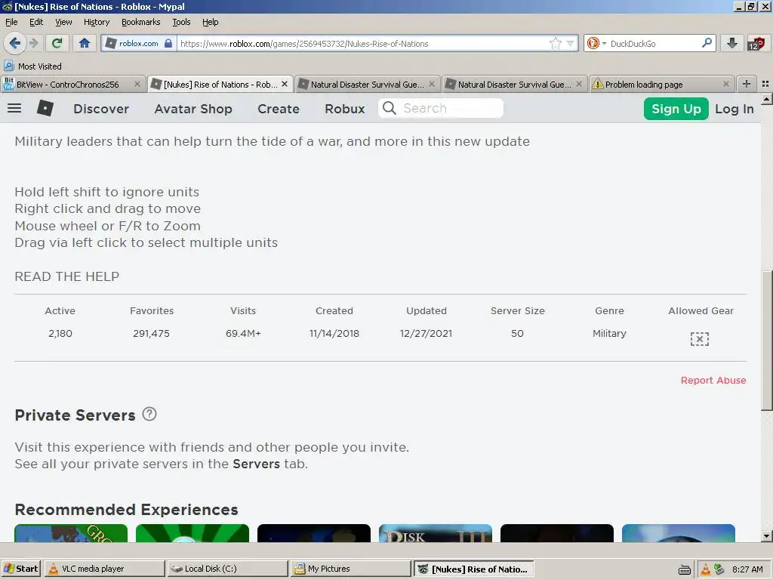The height and width of the screenshot is (580, 773).
Task: Open the Bookmarks menu
Action: (x=140, y=22)
